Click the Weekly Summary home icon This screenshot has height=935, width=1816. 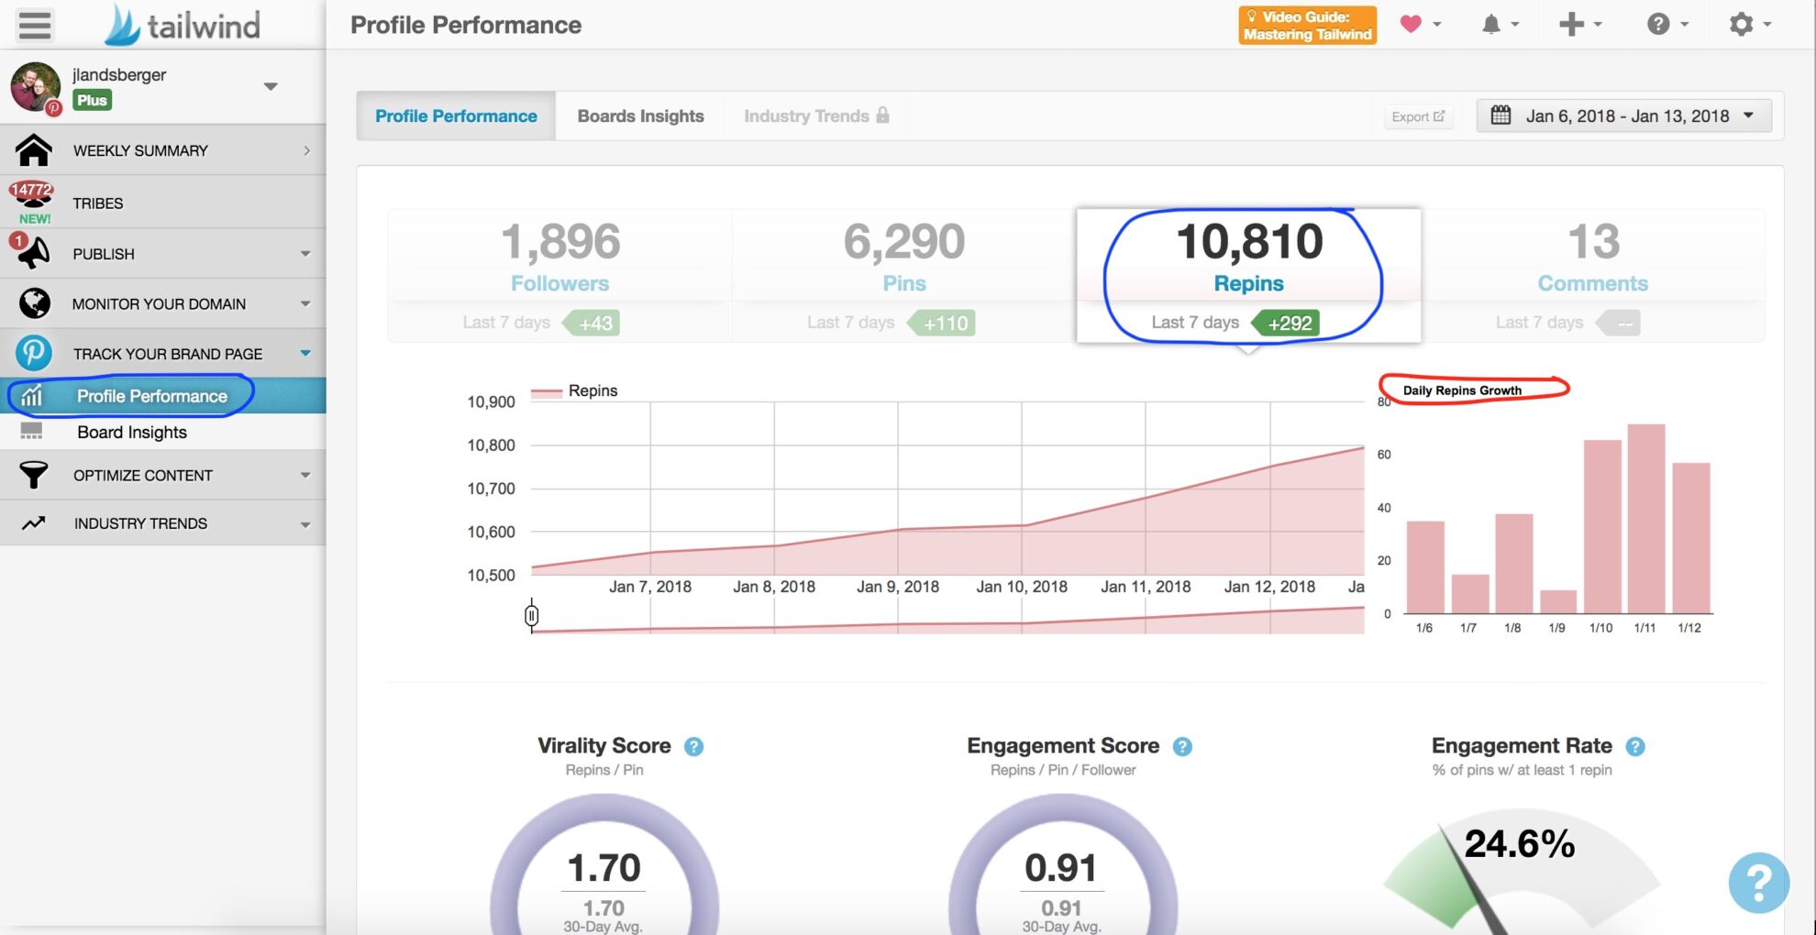click(34, 150)
